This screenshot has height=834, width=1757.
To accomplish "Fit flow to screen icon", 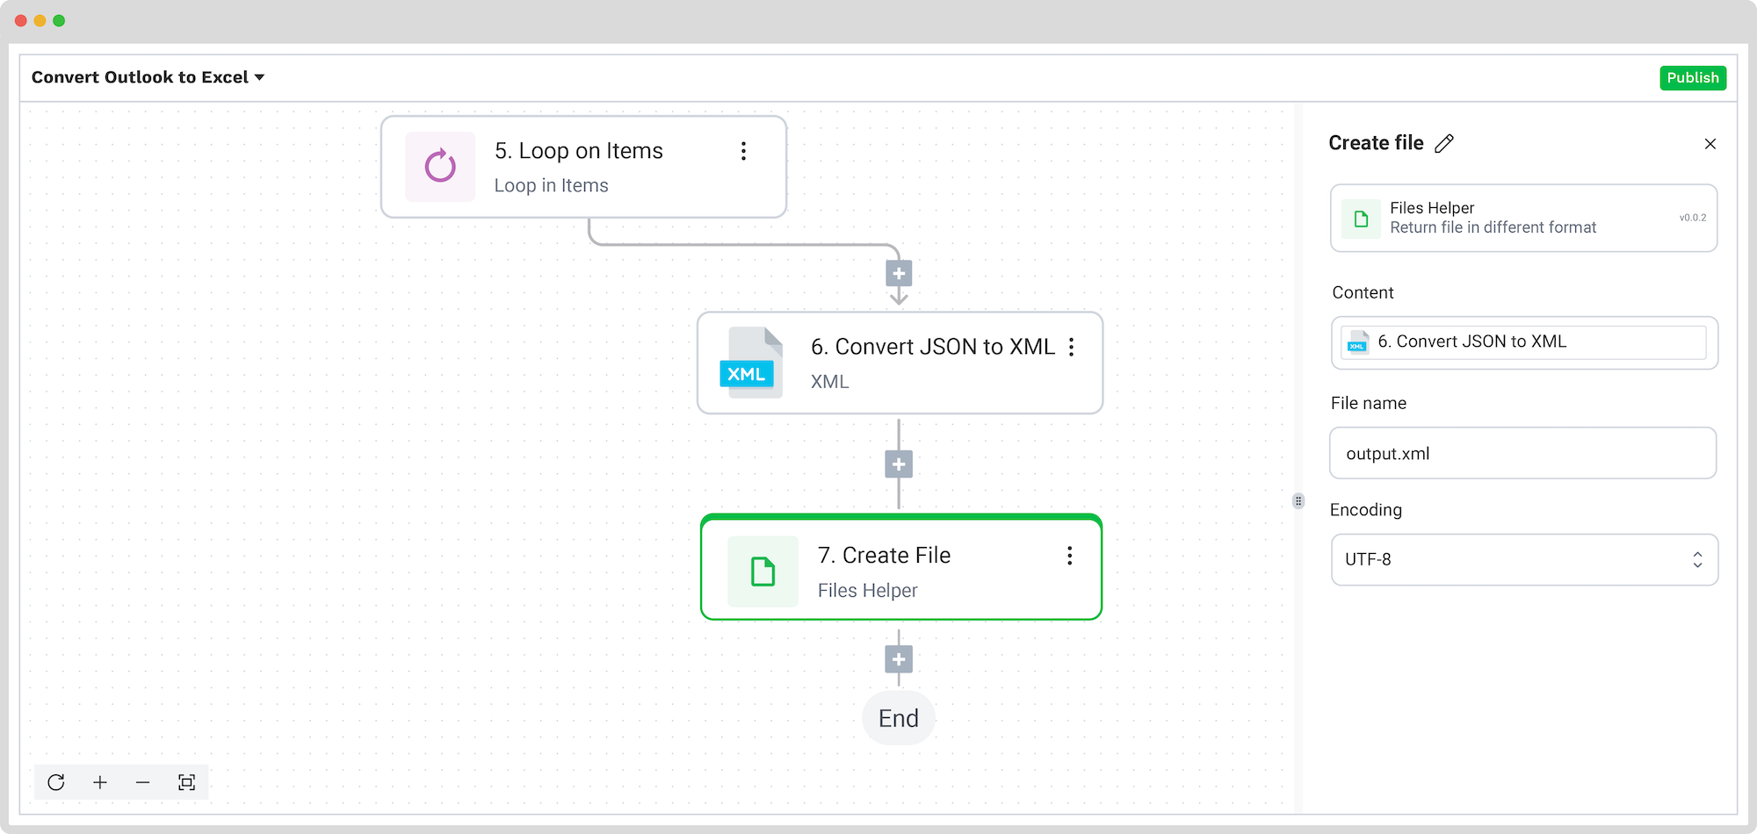I will pos(186,782).
